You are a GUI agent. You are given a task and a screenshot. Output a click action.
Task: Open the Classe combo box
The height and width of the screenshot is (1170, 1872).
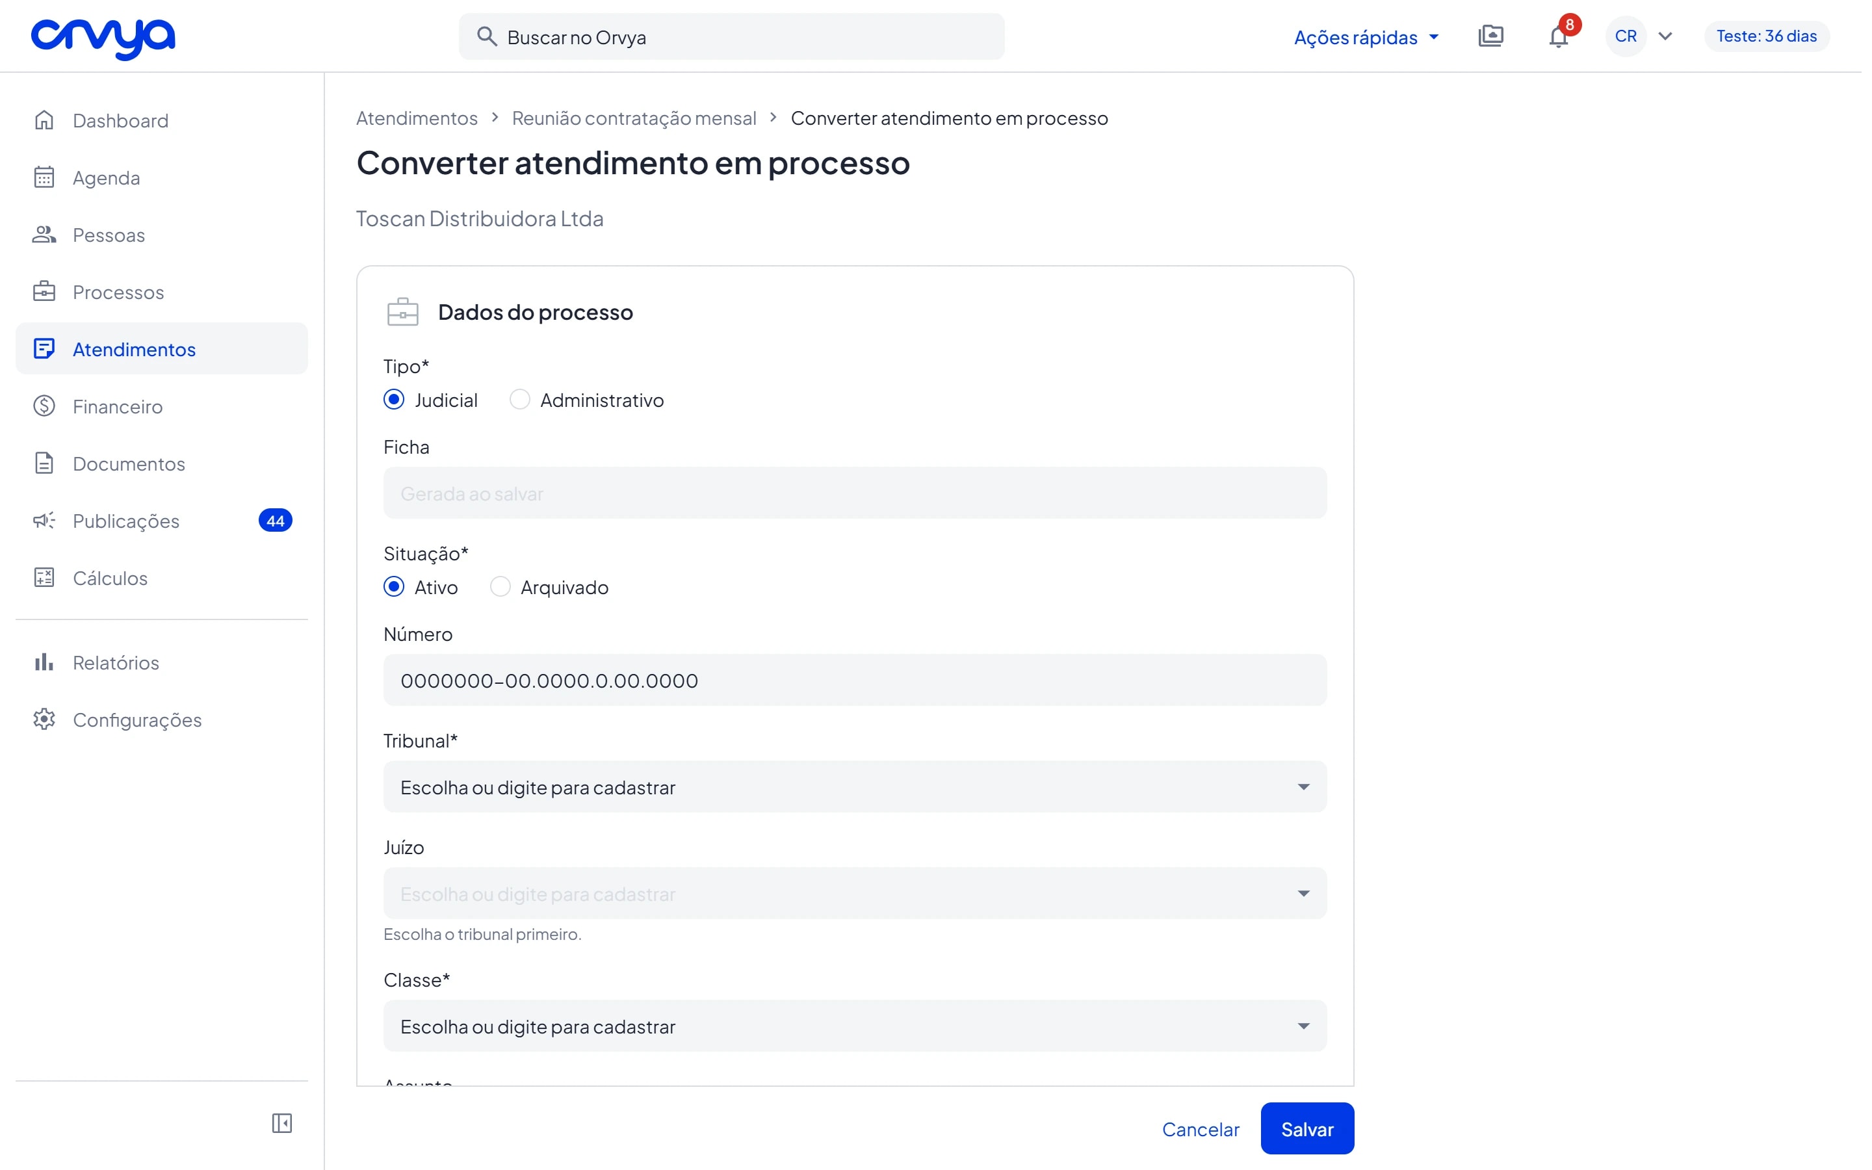click(x=855, y=1026)
